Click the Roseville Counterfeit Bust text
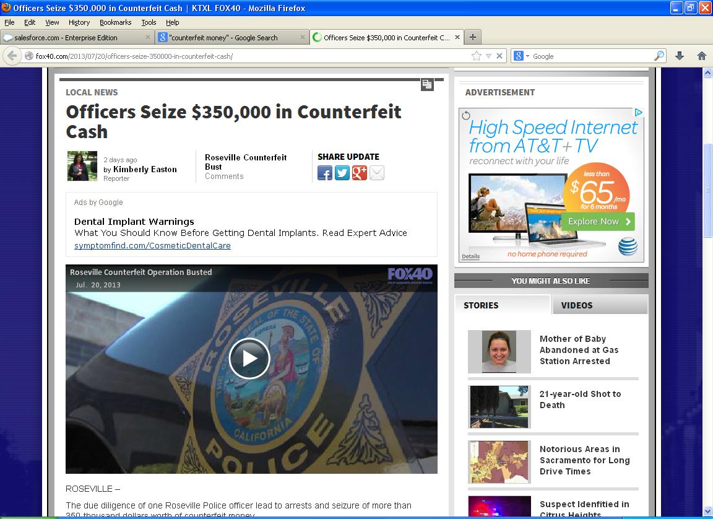713x519 pixels. tap(246, 162)
